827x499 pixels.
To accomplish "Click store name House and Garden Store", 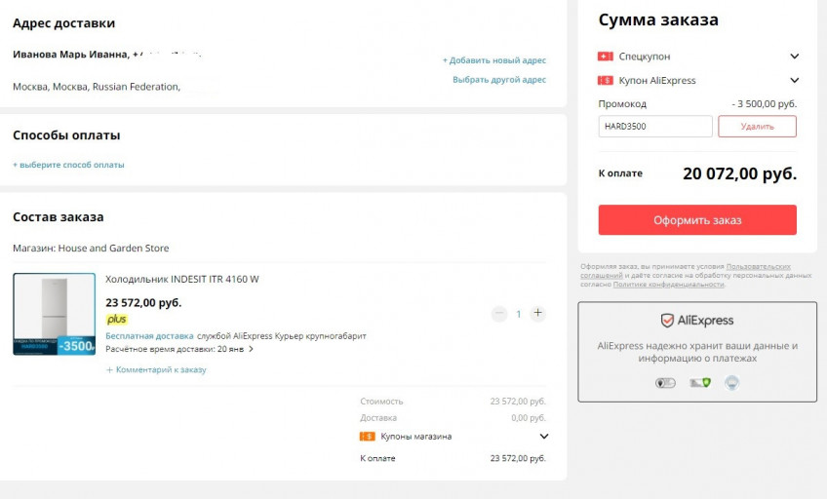I will pos(113,249).
